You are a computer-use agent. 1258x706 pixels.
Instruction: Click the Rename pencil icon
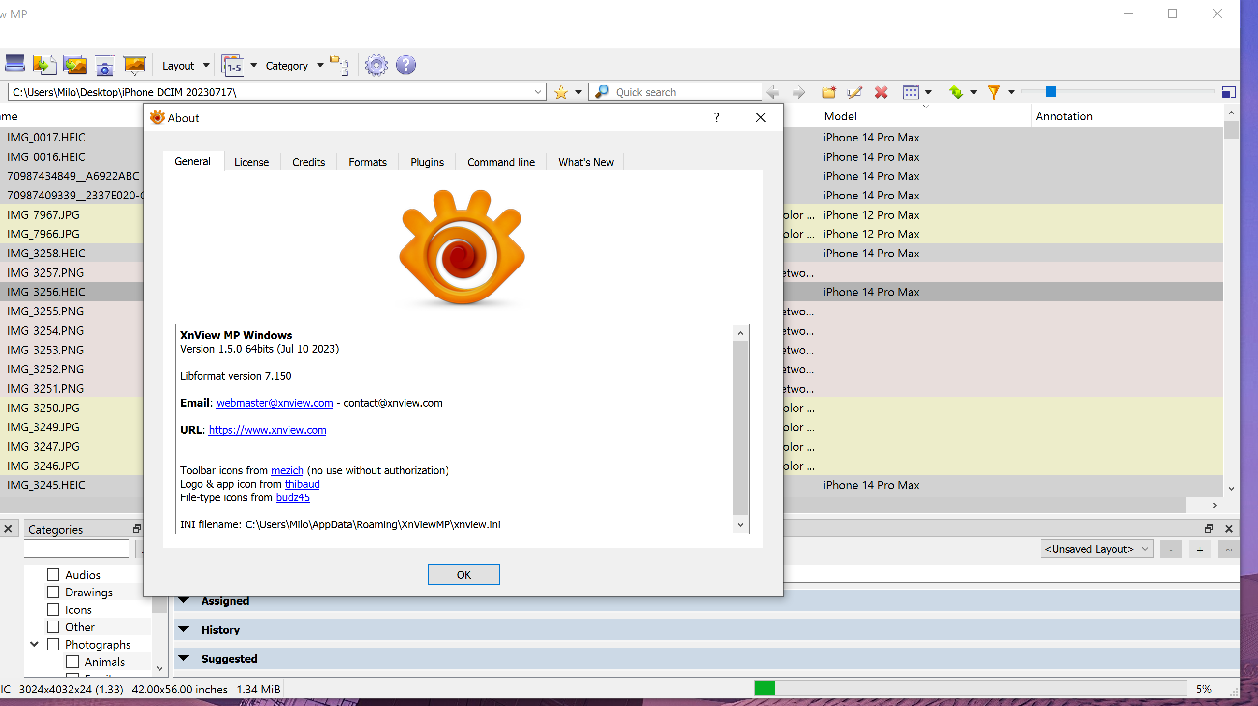[854, 92]
